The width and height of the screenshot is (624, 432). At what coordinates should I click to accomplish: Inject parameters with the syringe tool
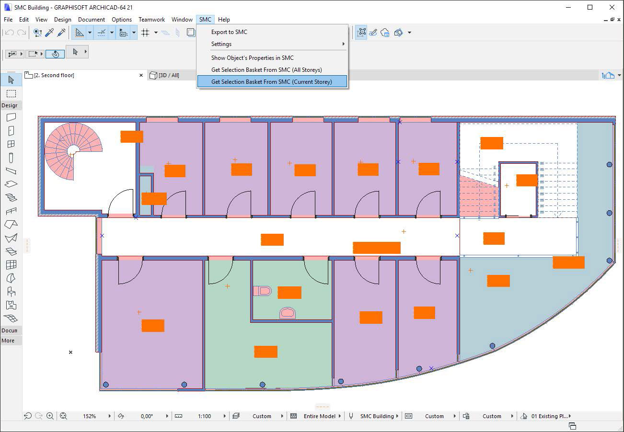coord(61,33)
